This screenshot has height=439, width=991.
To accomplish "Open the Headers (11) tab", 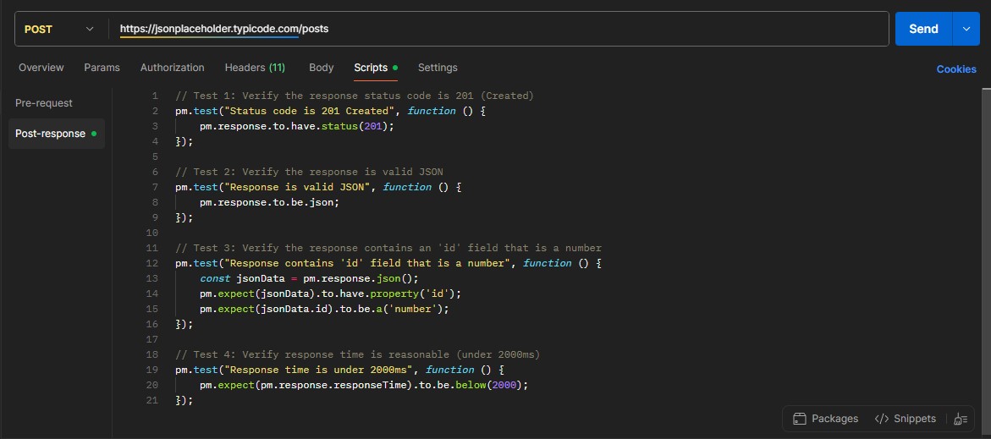I will click(x=255, y=68).
